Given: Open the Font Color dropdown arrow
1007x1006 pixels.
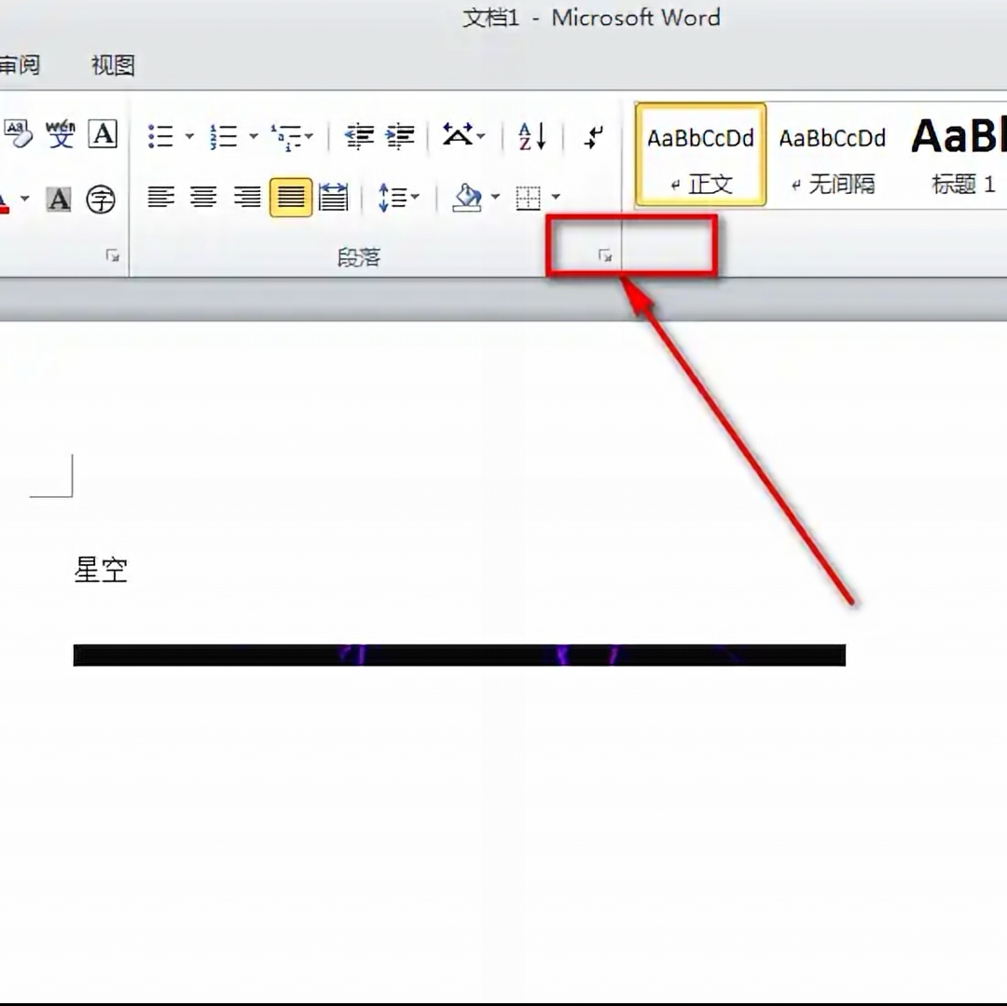Looking at the screenshot, I should click(x=24, y=199).
